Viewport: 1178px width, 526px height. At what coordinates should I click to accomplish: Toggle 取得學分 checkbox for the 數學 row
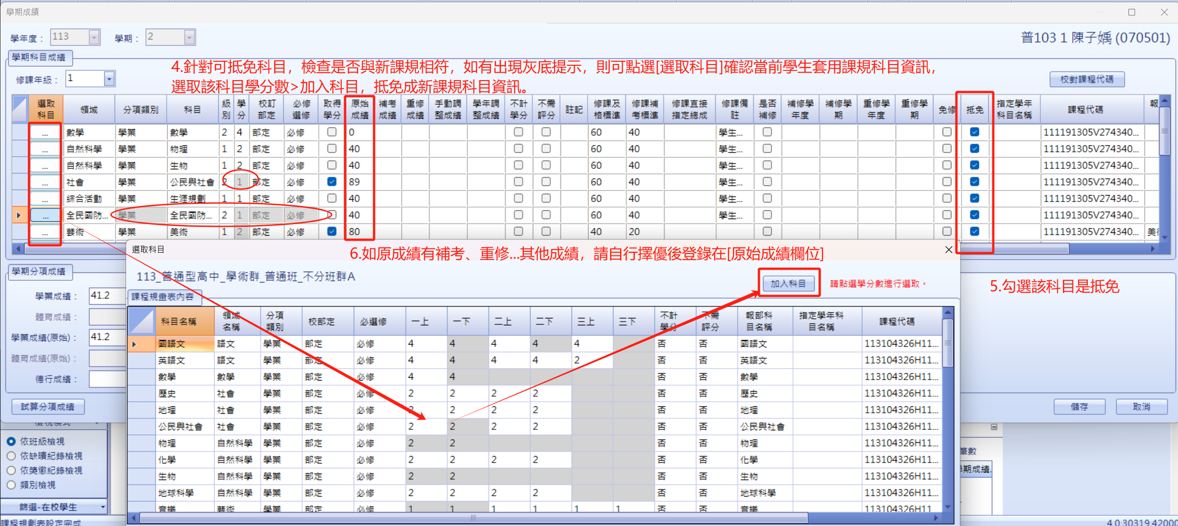[332, 132]
